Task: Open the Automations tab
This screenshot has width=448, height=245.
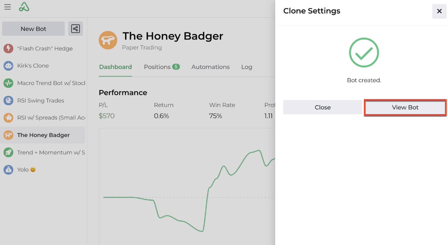Action: pyautogui.click(x=211, y=67)
